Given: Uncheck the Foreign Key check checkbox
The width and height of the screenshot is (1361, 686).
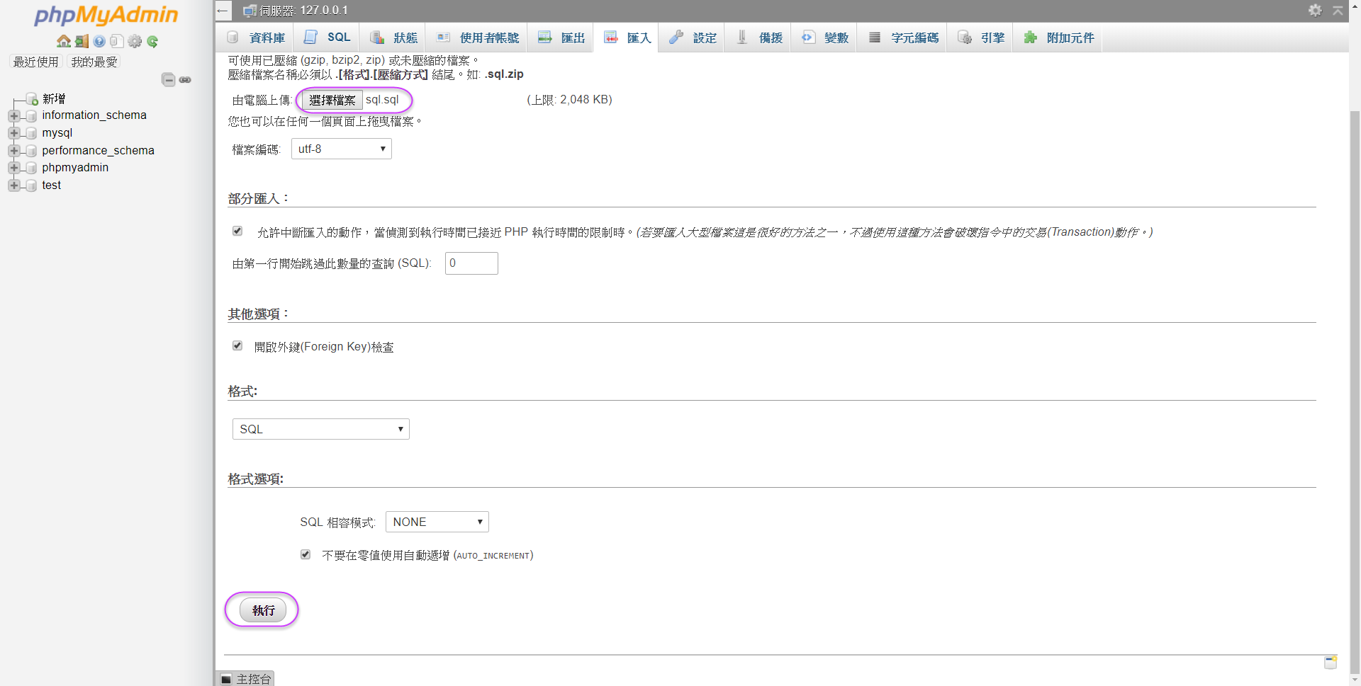Looking at the screenshot, I should (x=237, y=346).
